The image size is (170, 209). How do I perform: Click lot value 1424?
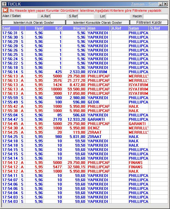click(58, 85)
